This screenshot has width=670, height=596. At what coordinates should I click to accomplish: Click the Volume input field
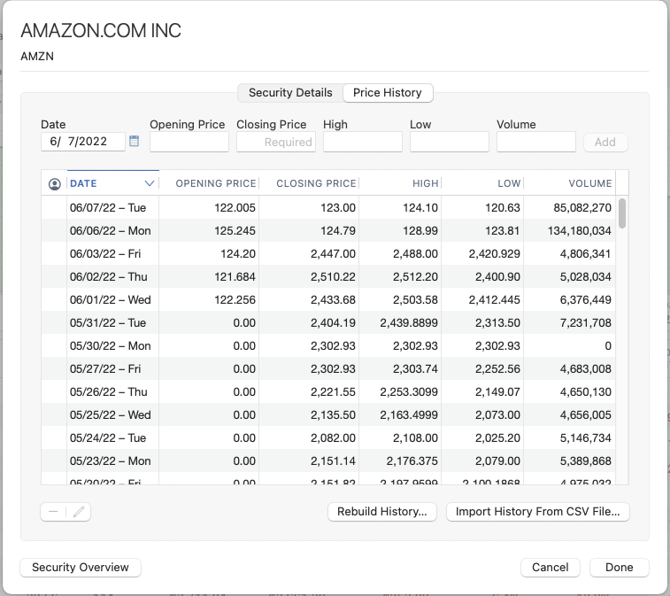pos(536,142)
